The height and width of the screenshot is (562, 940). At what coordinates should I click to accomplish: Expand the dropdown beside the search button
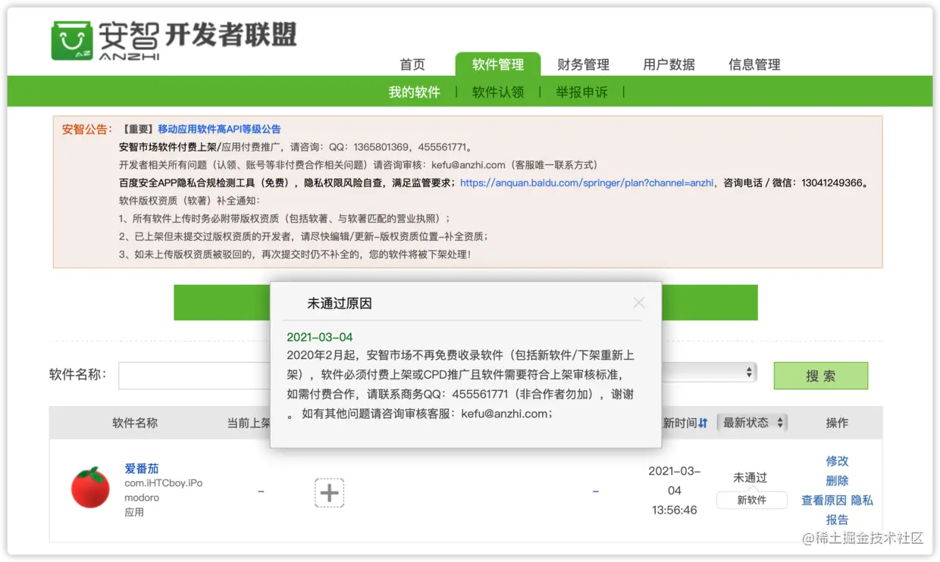click(x=710, y=372)
